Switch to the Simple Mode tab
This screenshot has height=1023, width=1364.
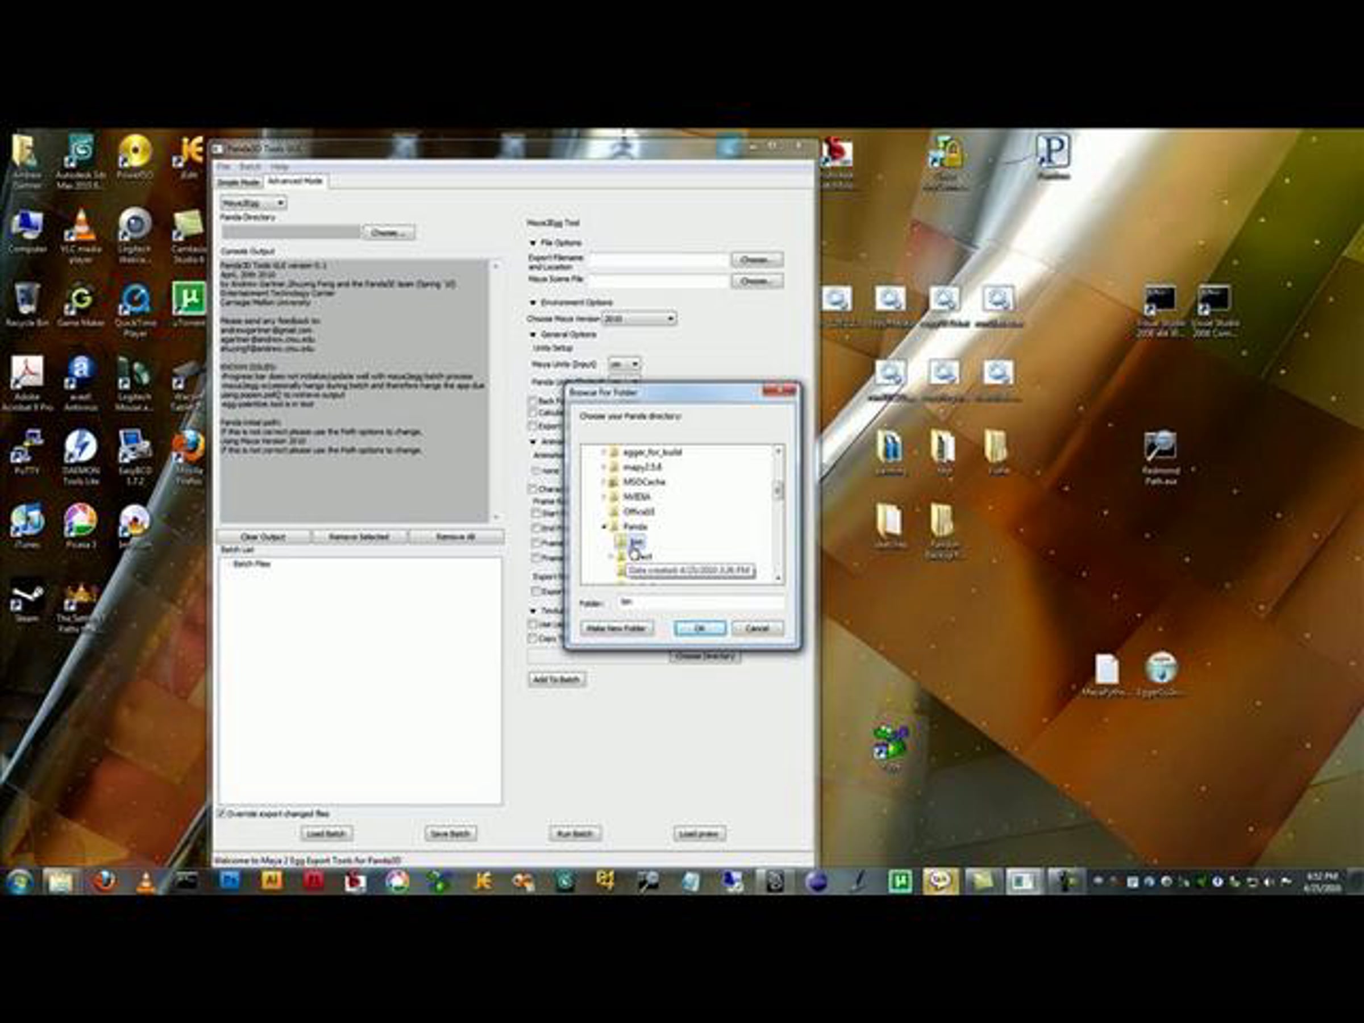click(238, 182)
